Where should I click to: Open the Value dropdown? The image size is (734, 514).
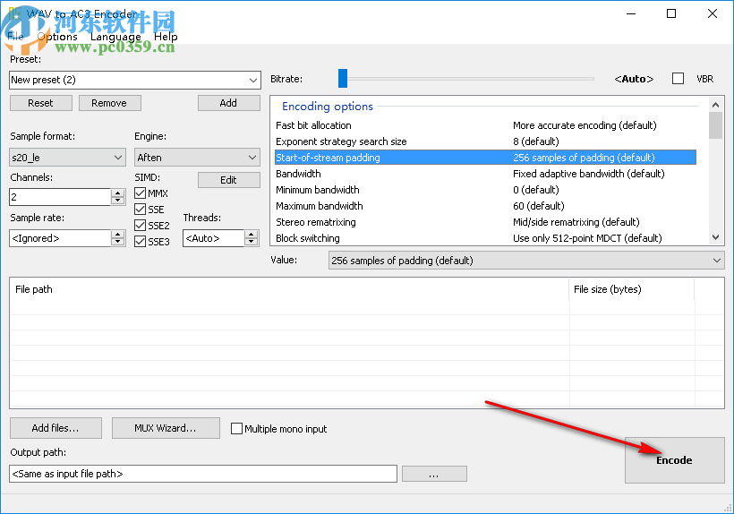pyautogui.click(x=526, y=261)
